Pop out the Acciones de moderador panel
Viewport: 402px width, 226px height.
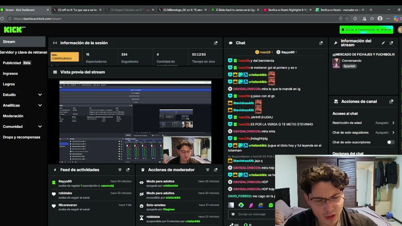(215, 170)
